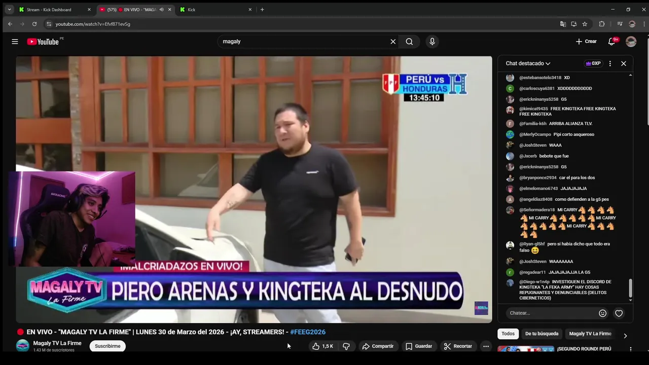Open the recommended video thumbnail
649x365 pixels.
coord(525,349)
